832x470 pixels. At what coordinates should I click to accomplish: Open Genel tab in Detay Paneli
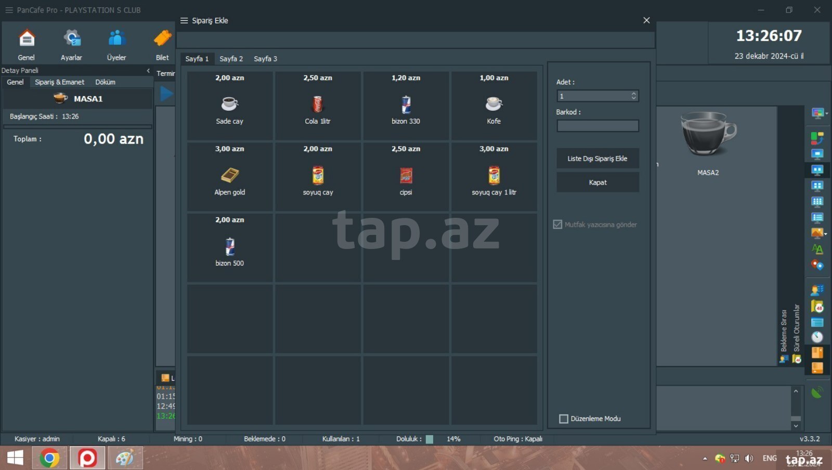(x=15, y=82)
